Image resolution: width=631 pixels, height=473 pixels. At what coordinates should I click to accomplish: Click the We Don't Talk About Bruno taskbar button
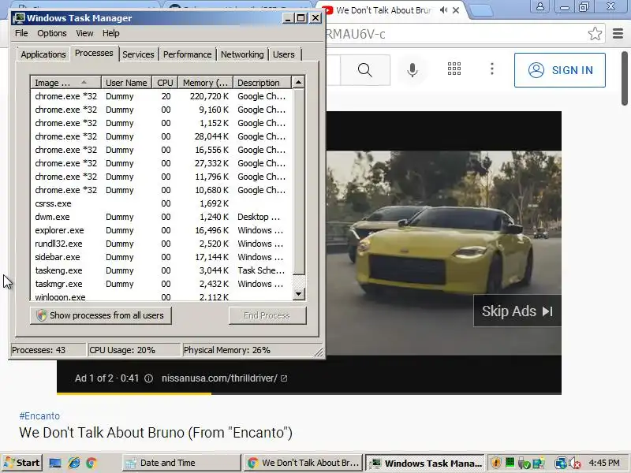pos(303,463)
